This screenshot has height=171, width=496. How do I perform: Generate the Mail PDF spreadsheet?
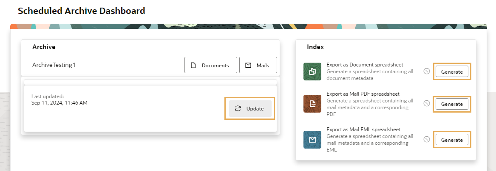click(452, 104)
